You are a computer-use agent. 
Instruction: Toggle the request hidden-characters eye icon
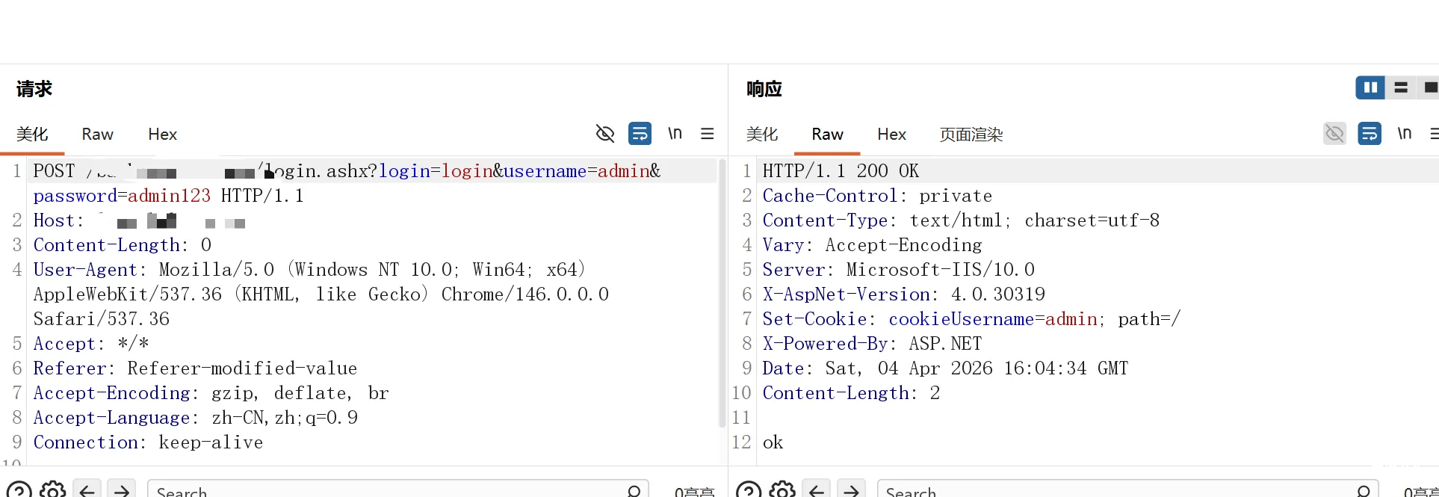tap(604, 134)
